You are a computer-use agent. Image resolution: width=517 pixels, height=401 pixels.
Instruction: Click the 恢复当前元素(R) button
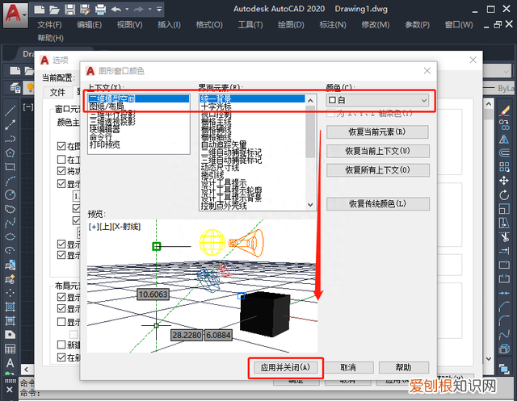pos(377,132)
